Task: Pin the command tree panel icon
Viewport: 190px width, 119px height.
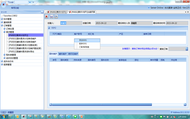Action: [42, 12]
